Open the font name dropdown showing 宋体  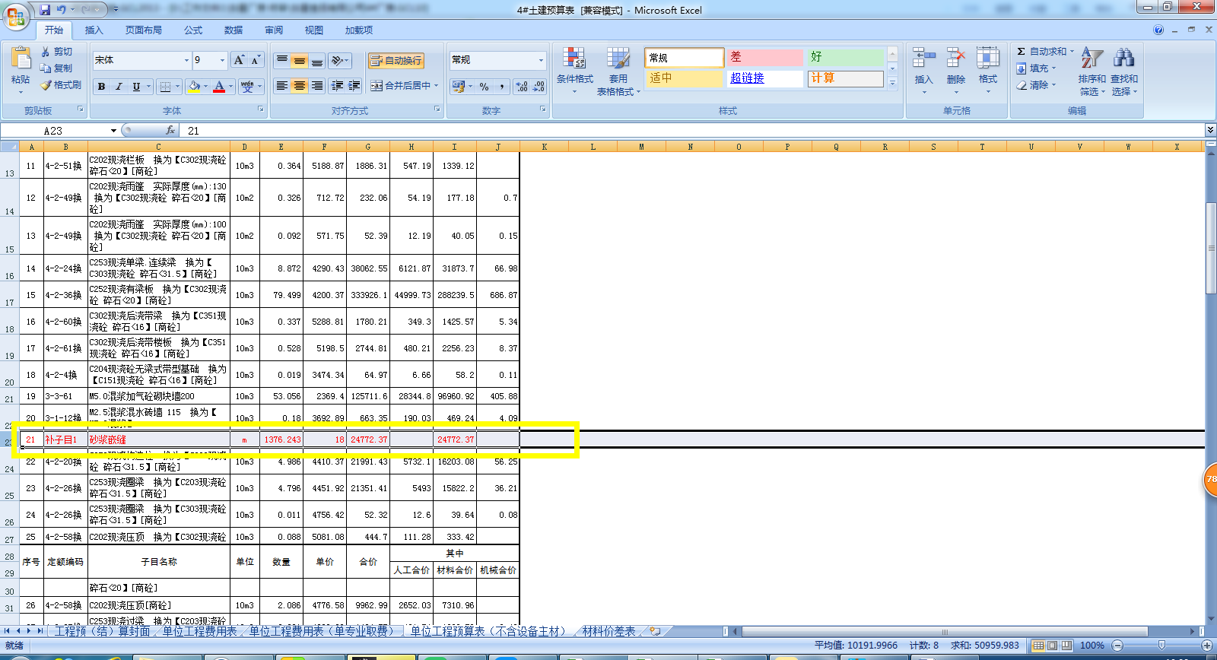(186, 60)
